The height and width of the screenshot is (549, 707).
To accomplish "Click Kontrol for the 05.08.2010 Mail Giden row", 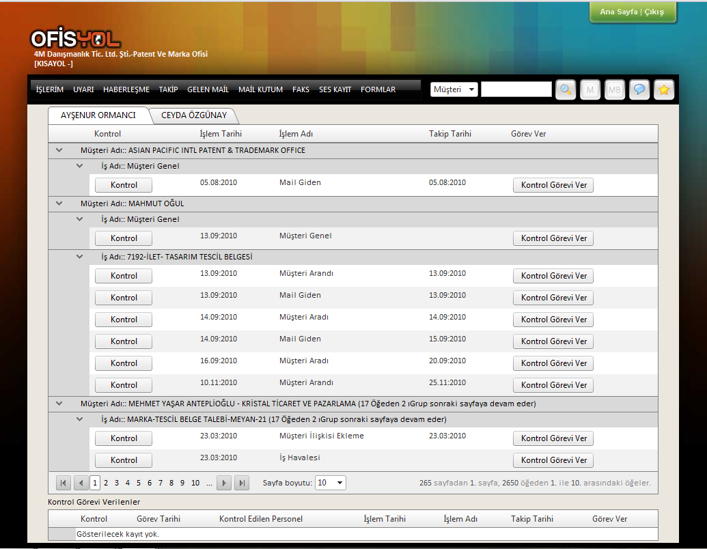I will click(x=124, y=185).
